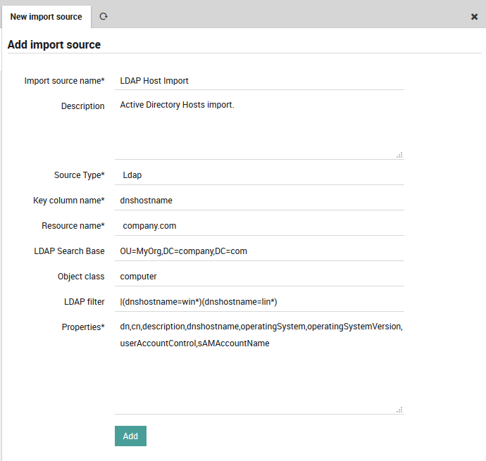Switch to the New import source tab

46,16
